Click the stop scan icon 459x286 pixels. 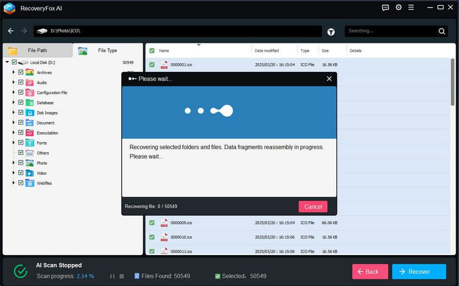[x=122, y=276]
